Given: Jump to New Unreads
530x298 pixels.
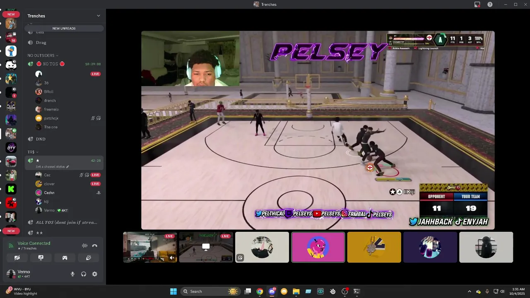Looking at the screenshot, I should coord(64,28).
